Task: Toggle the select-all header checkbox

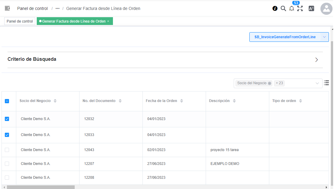Action: (x=7, y=101)
